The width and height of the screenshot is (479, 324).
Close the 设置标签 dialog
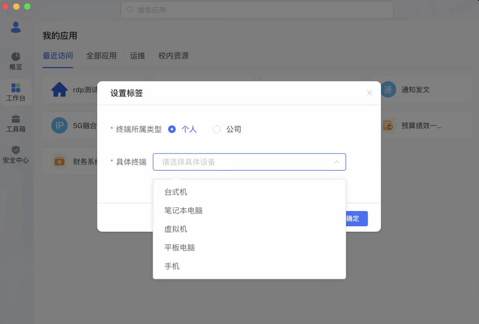[x=369, y=93]
